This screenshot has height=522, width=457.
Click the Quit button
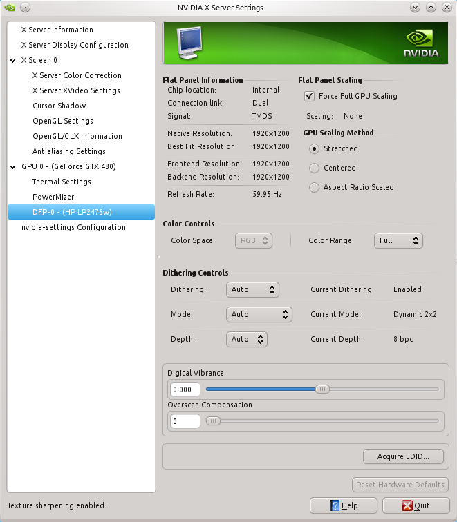pyautogui.click(x=416, y=505)
